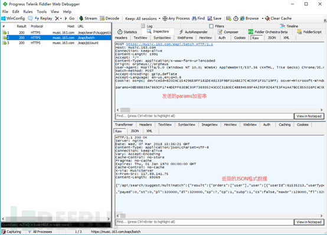Click request pane horizontal scrollbar thumb
The image size is (327, 235).
click(x=125, y=110)
